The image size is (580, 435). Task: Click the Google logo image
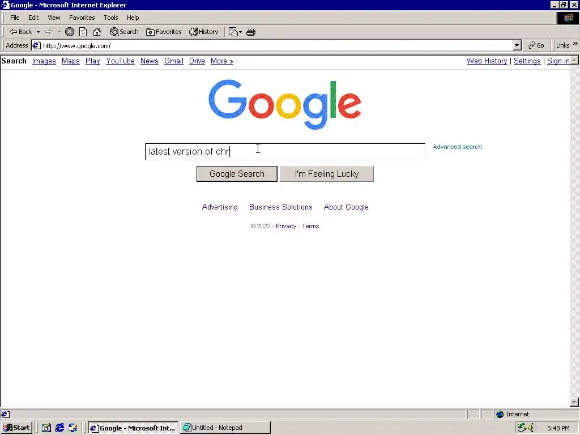(x=285, y=104)
